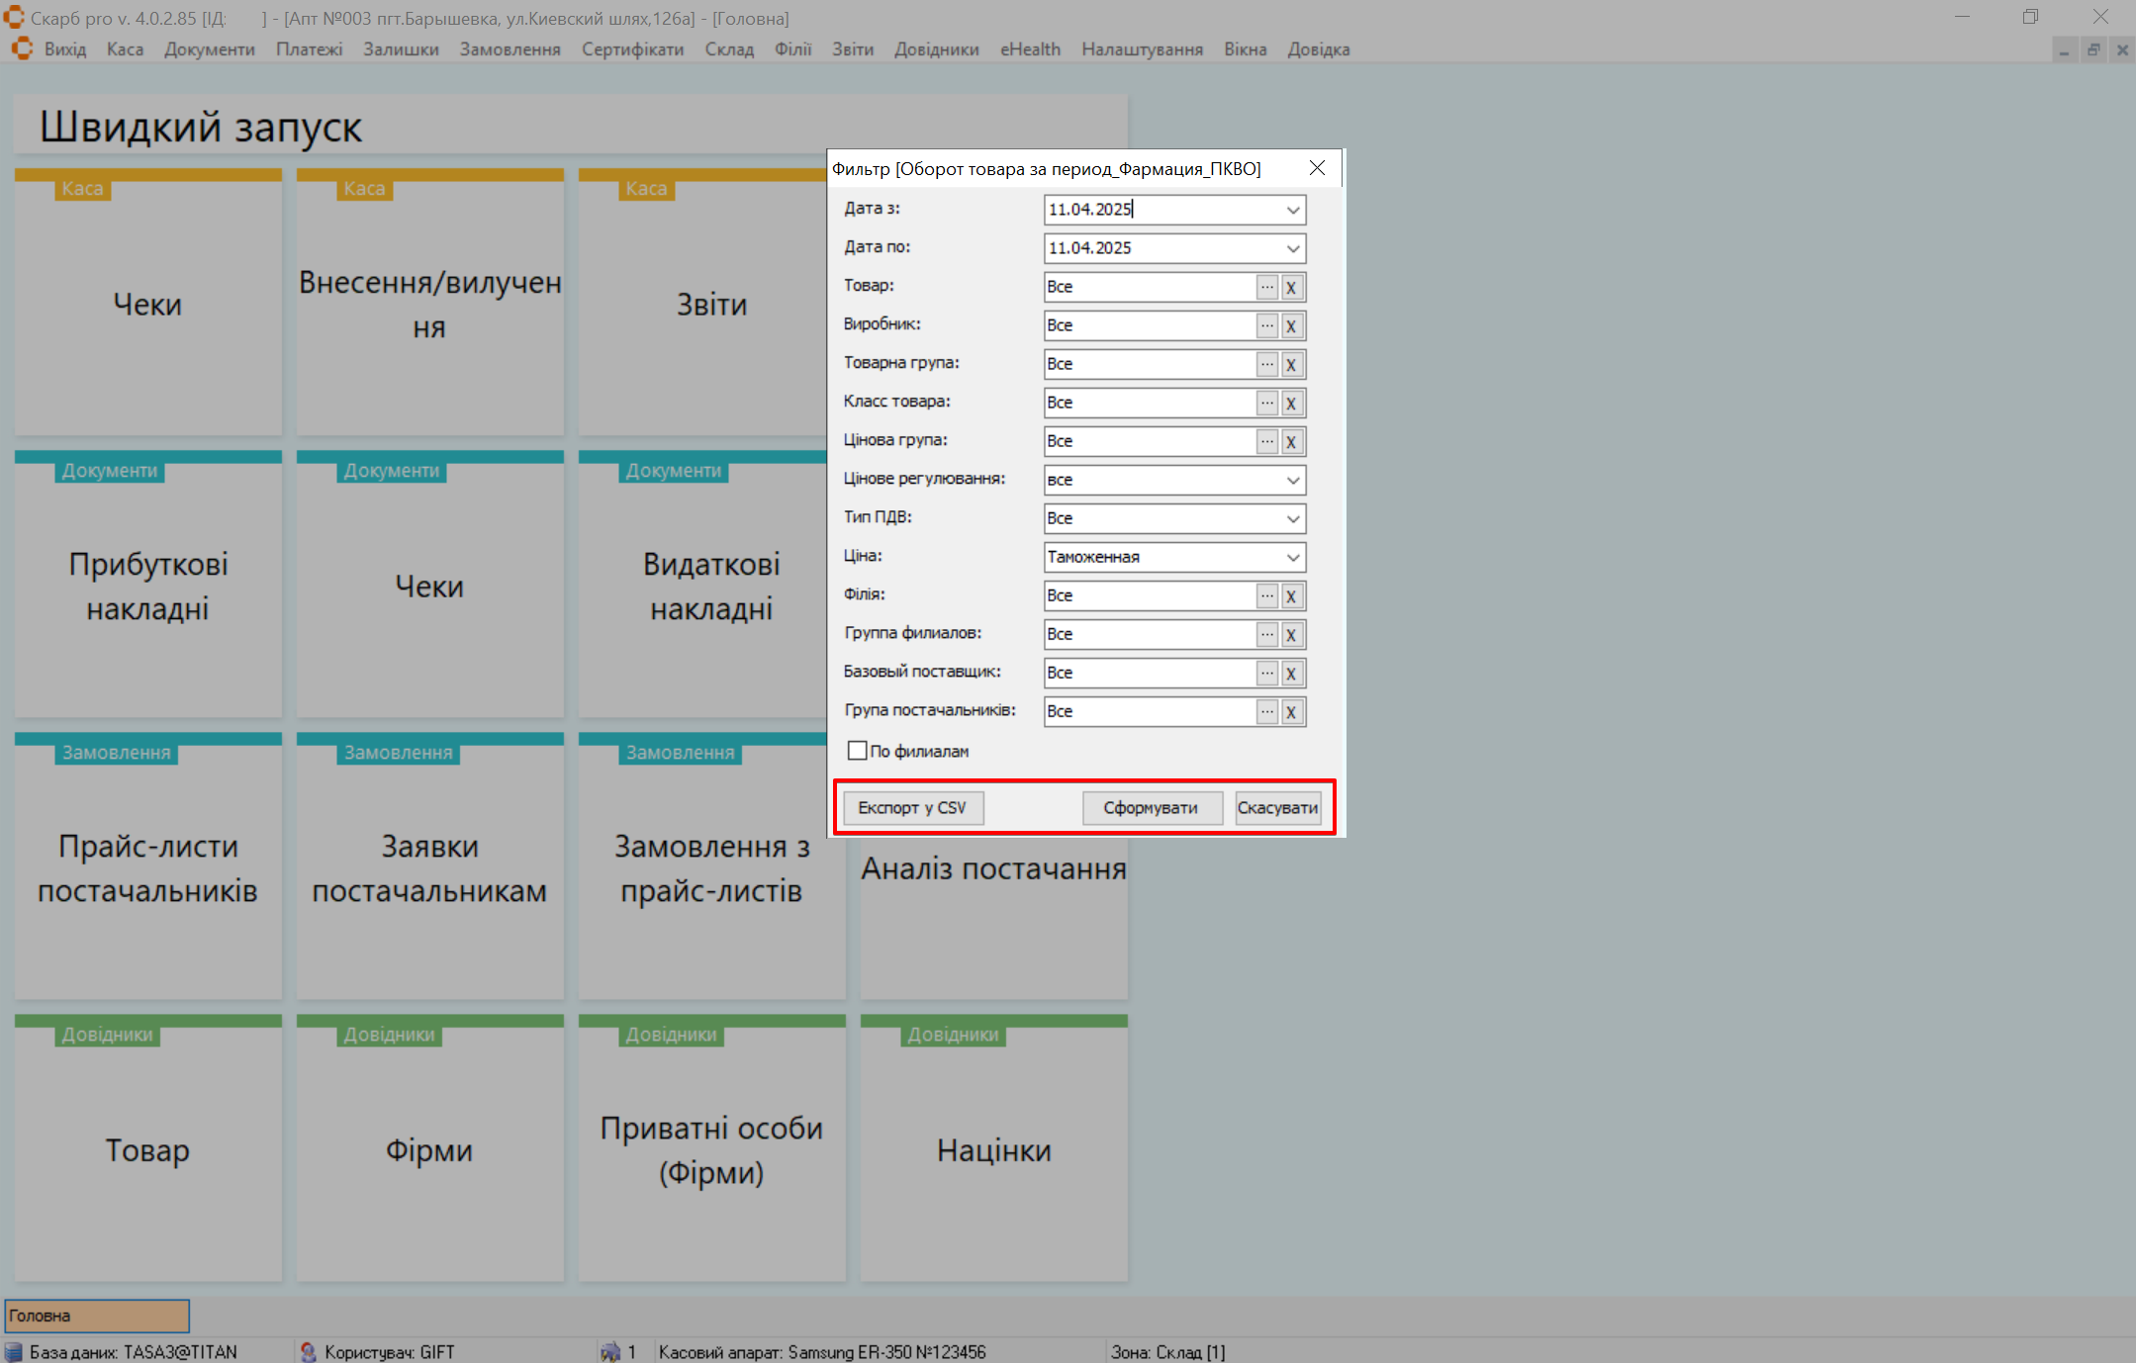The width and height of the screenshot is (2136, 1363).
Task: Open the Тип ПДВ dropdown
Action: 1292,518
